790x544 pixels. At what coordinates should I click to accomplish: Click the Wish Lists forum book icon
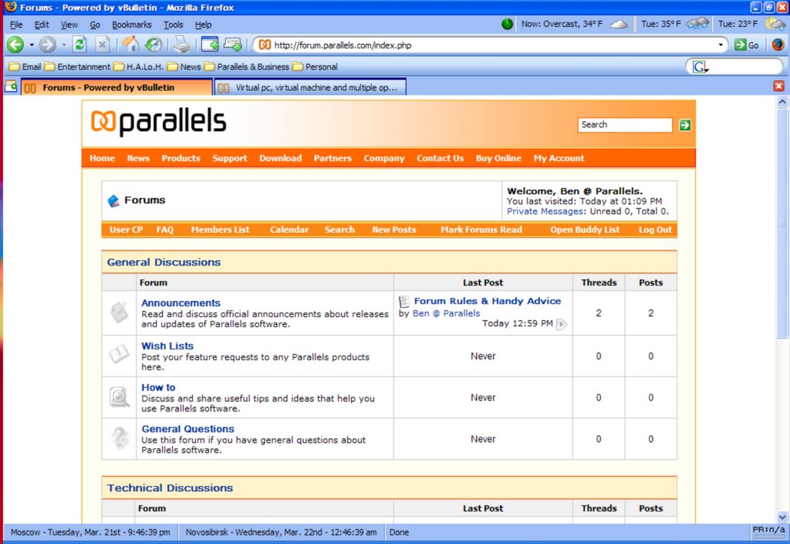tap(119, 355)
